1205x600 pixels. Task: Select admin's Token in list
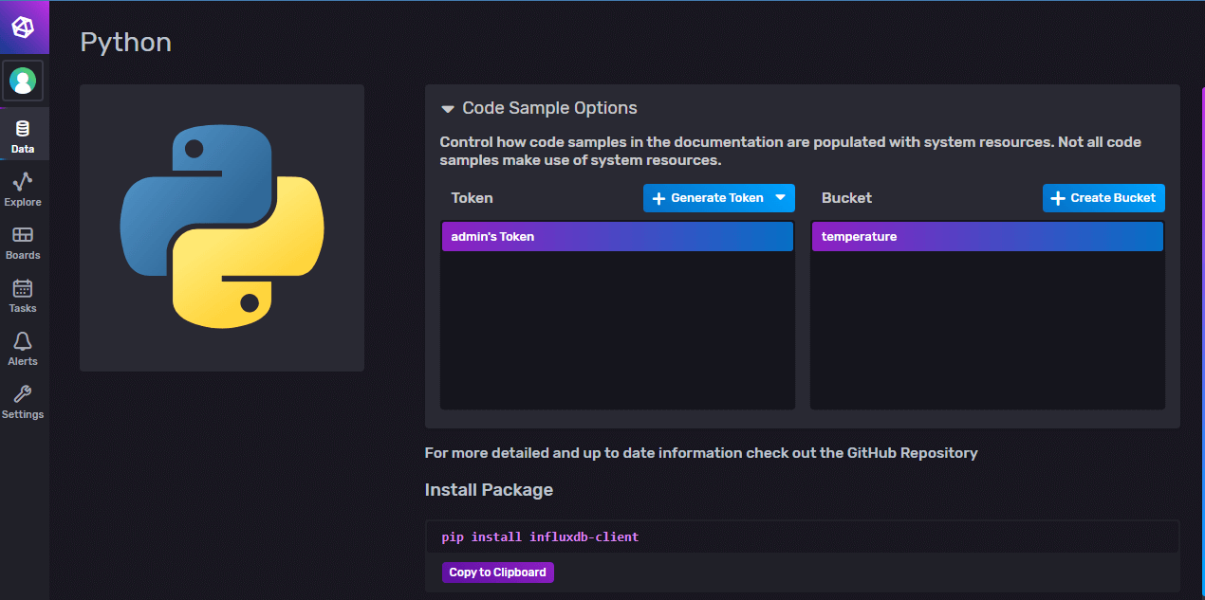tap(617, 237)
